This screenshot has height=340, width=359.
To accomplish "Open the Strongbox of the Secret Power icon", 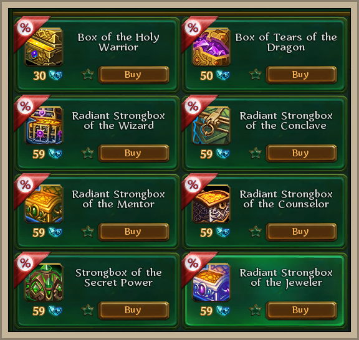I will coord(44,283).
